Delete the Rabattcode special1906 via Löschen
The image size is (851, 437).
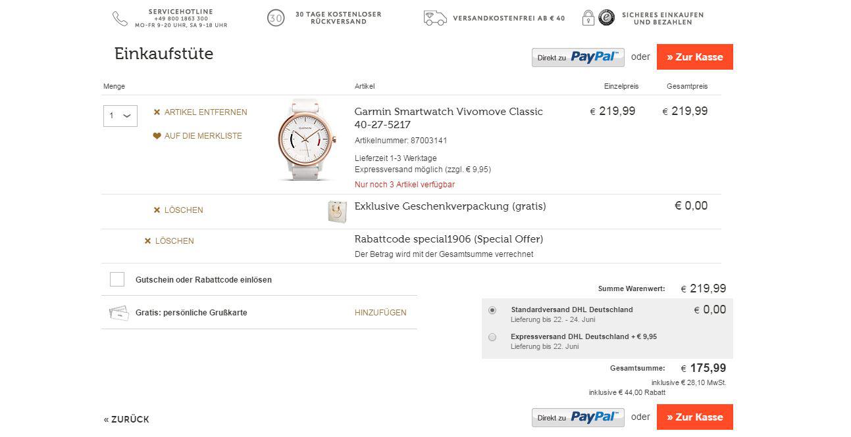click(174, 241)
